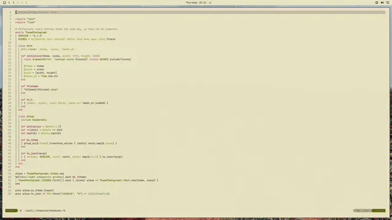
Task: Click the version: VERSION, count: line
Action: point(73,157)
